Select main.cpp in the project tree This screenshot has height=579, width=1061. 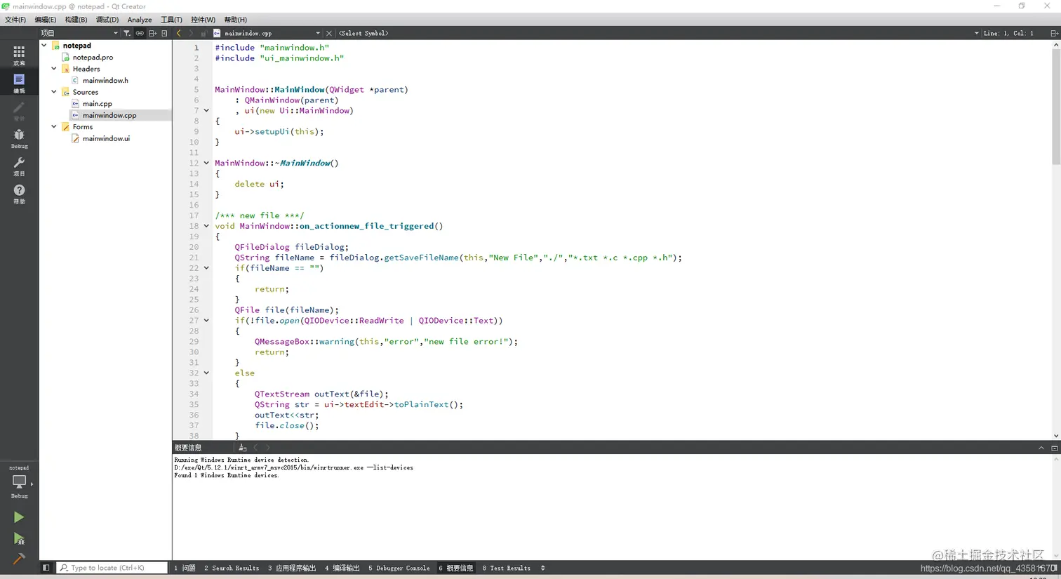point(97,104)
